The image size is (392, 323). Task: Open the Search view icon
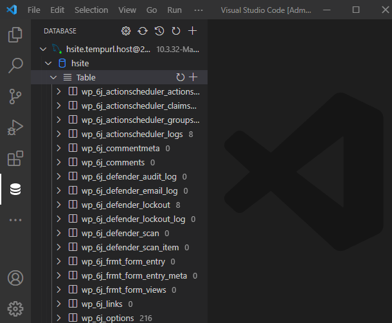[15, 66]
